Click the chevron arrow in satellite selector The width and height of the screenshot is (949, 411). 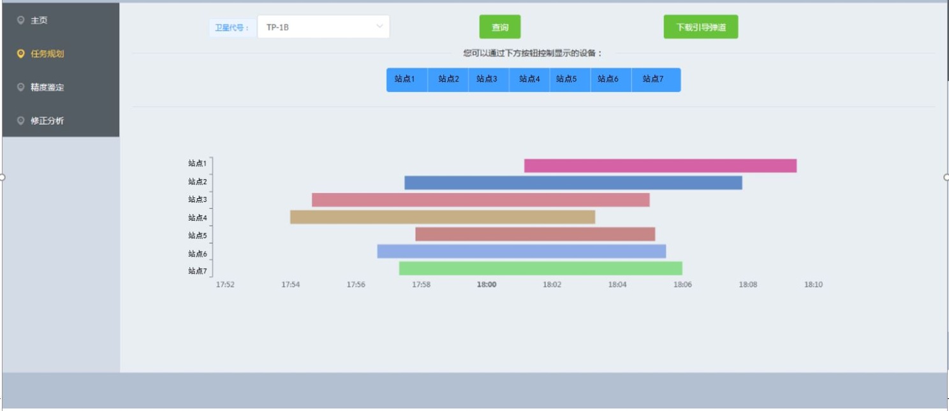coord(379,27)
